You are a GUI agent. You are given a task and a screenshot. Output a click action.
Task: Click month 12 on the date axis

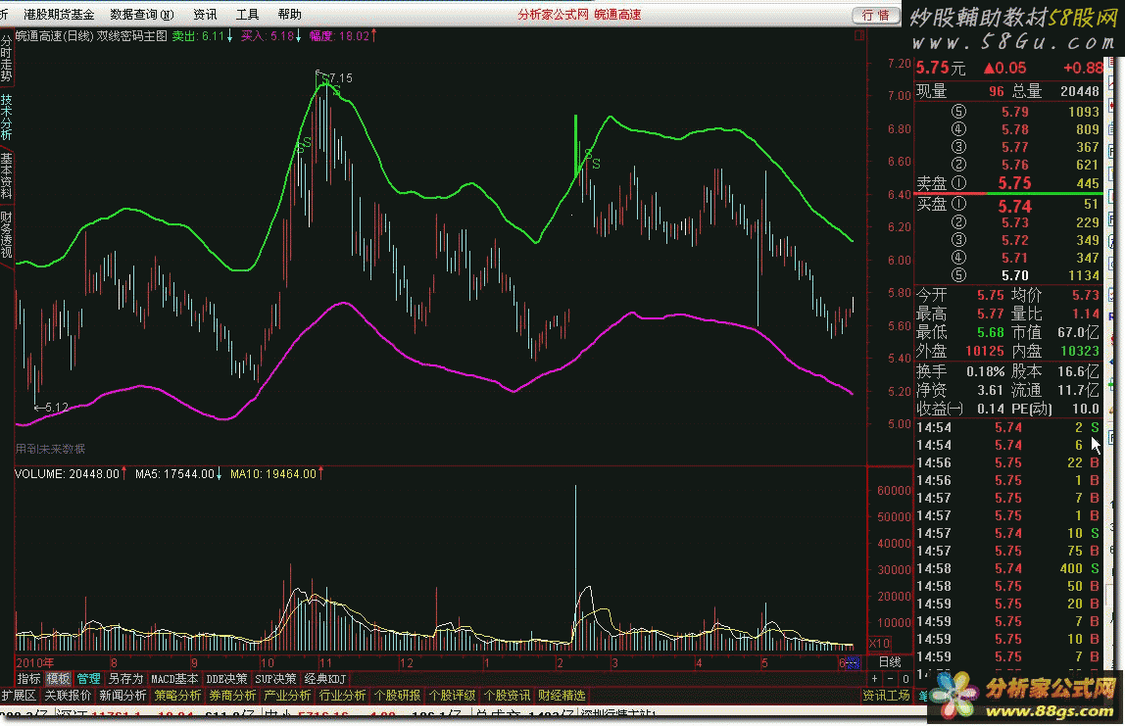[406, 663]
